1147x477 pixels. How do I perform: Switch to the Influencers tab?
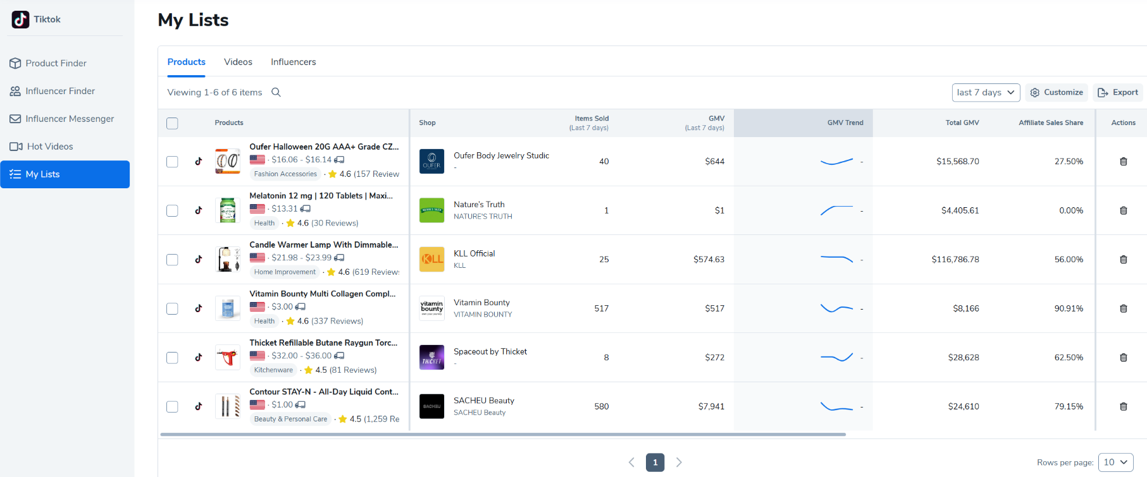click(x=293, y=62)
